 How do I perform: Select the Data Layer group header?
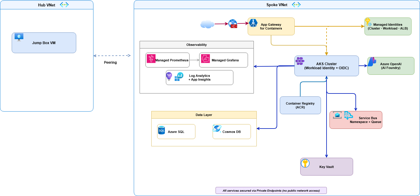[204, 115]
